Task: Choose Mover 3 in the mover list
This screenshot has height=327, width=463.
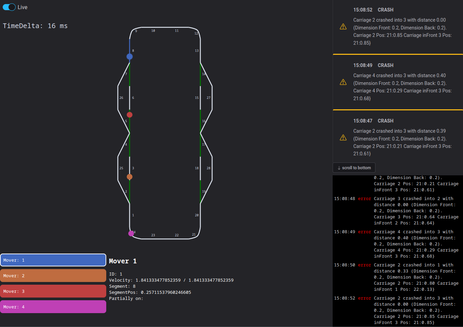Action: (x=53, y=291)
